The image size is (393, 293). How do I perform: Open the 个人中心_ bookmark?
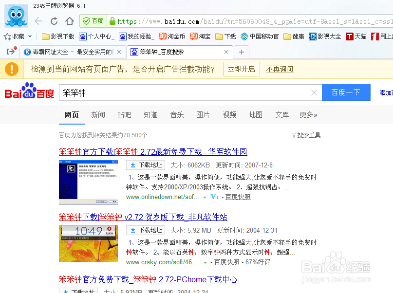click(x=96, y=37)
